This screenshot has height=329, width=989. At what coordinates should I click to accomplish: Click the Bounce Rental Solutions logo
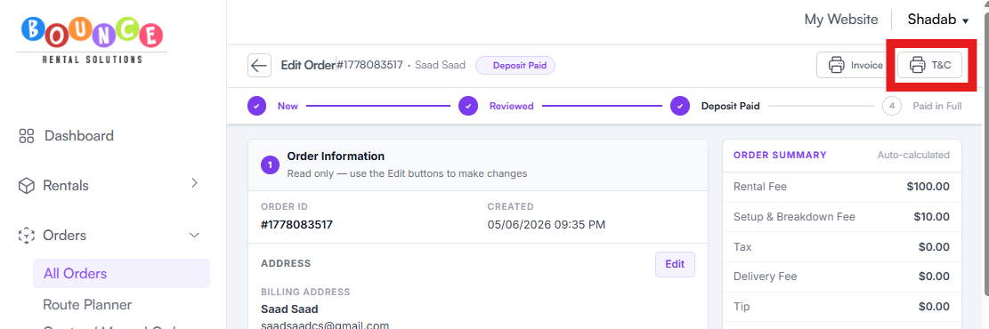(x=92, y=40)
